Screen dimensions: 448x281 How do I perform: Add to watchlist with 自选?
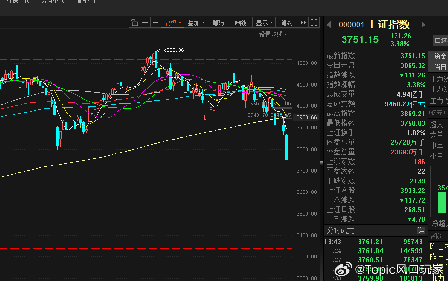click(x=441, y=40)
